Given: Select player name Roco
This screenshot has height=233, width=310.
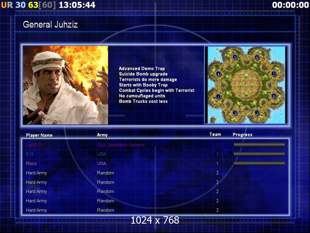Looking at the screenshot, I should tap(31, 163).
